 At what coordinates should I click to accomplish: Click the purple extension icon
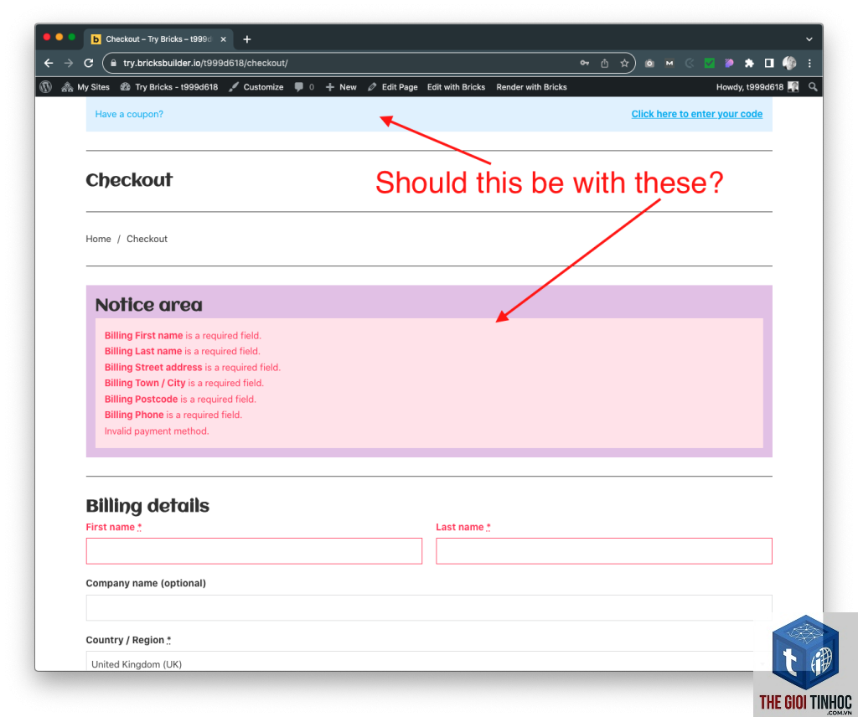(x=729, y=64)
